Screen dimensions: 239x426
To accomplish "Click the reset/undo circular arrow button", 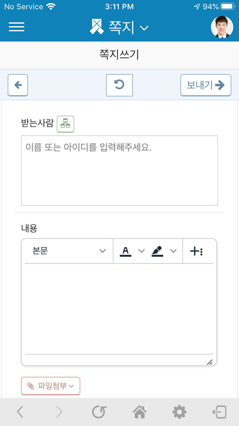I will [x=119, y=85].
